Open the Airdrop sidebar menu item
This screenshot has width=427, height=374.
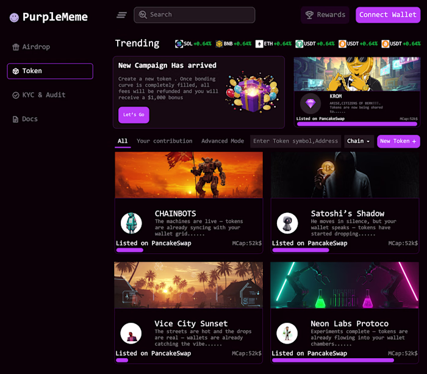50,47
